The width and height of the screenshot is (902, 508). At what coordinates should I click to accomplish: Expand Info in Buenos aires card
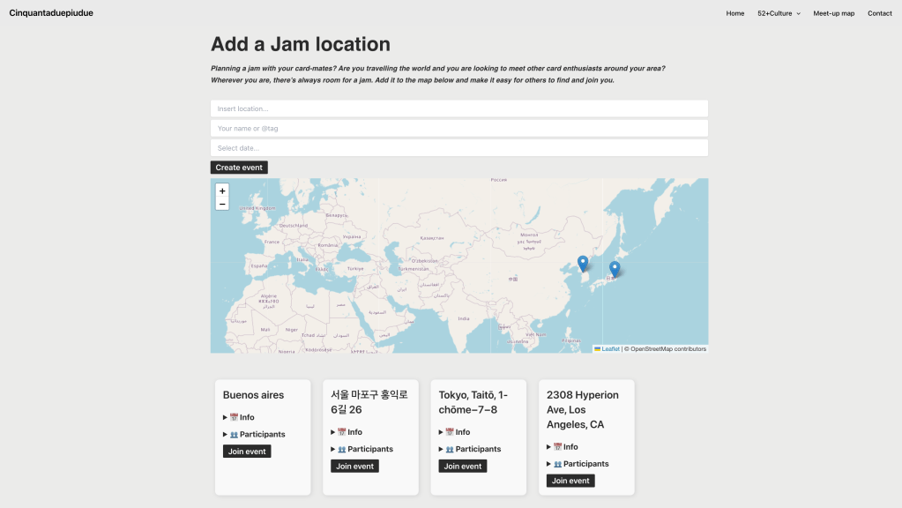point(242,417)
